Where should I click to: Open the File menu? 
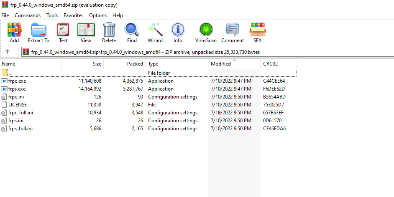click(5, 15)
